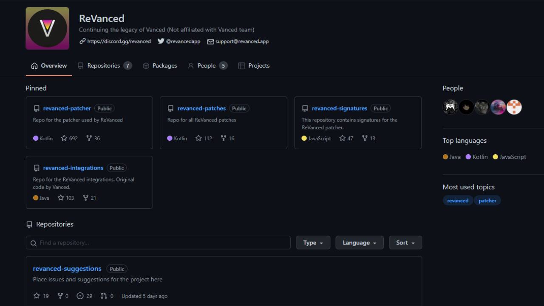Open the Sort dropdown

point(405,243)
